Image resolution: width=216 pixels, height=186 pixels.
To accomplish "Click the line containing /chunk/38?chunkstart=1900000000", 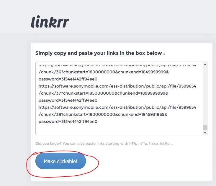I will coord(103,114).
